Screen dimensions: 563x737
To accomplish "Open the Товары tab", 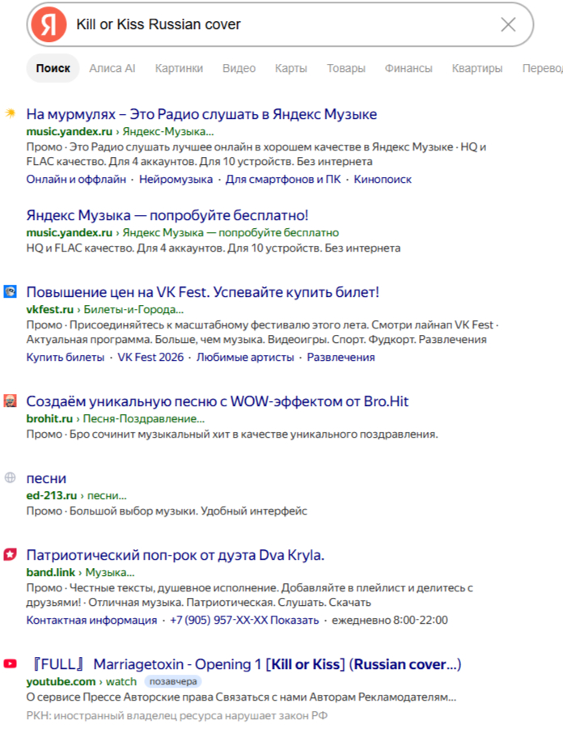I will [346, 68].
